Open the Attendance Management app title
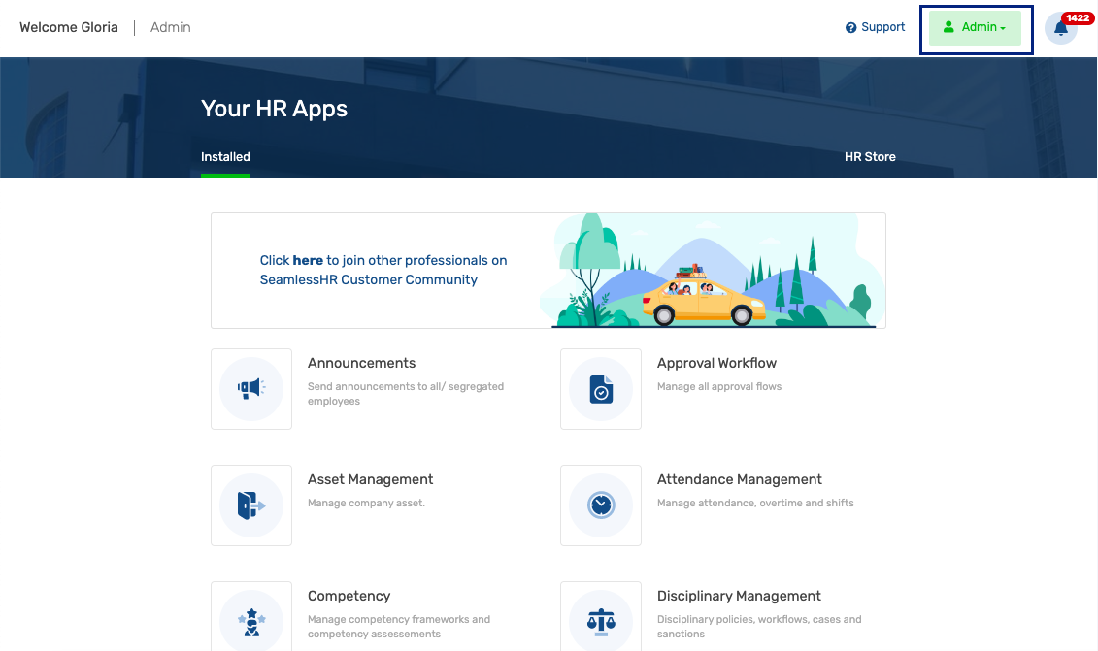1098x651 pixels. point(740,479)
